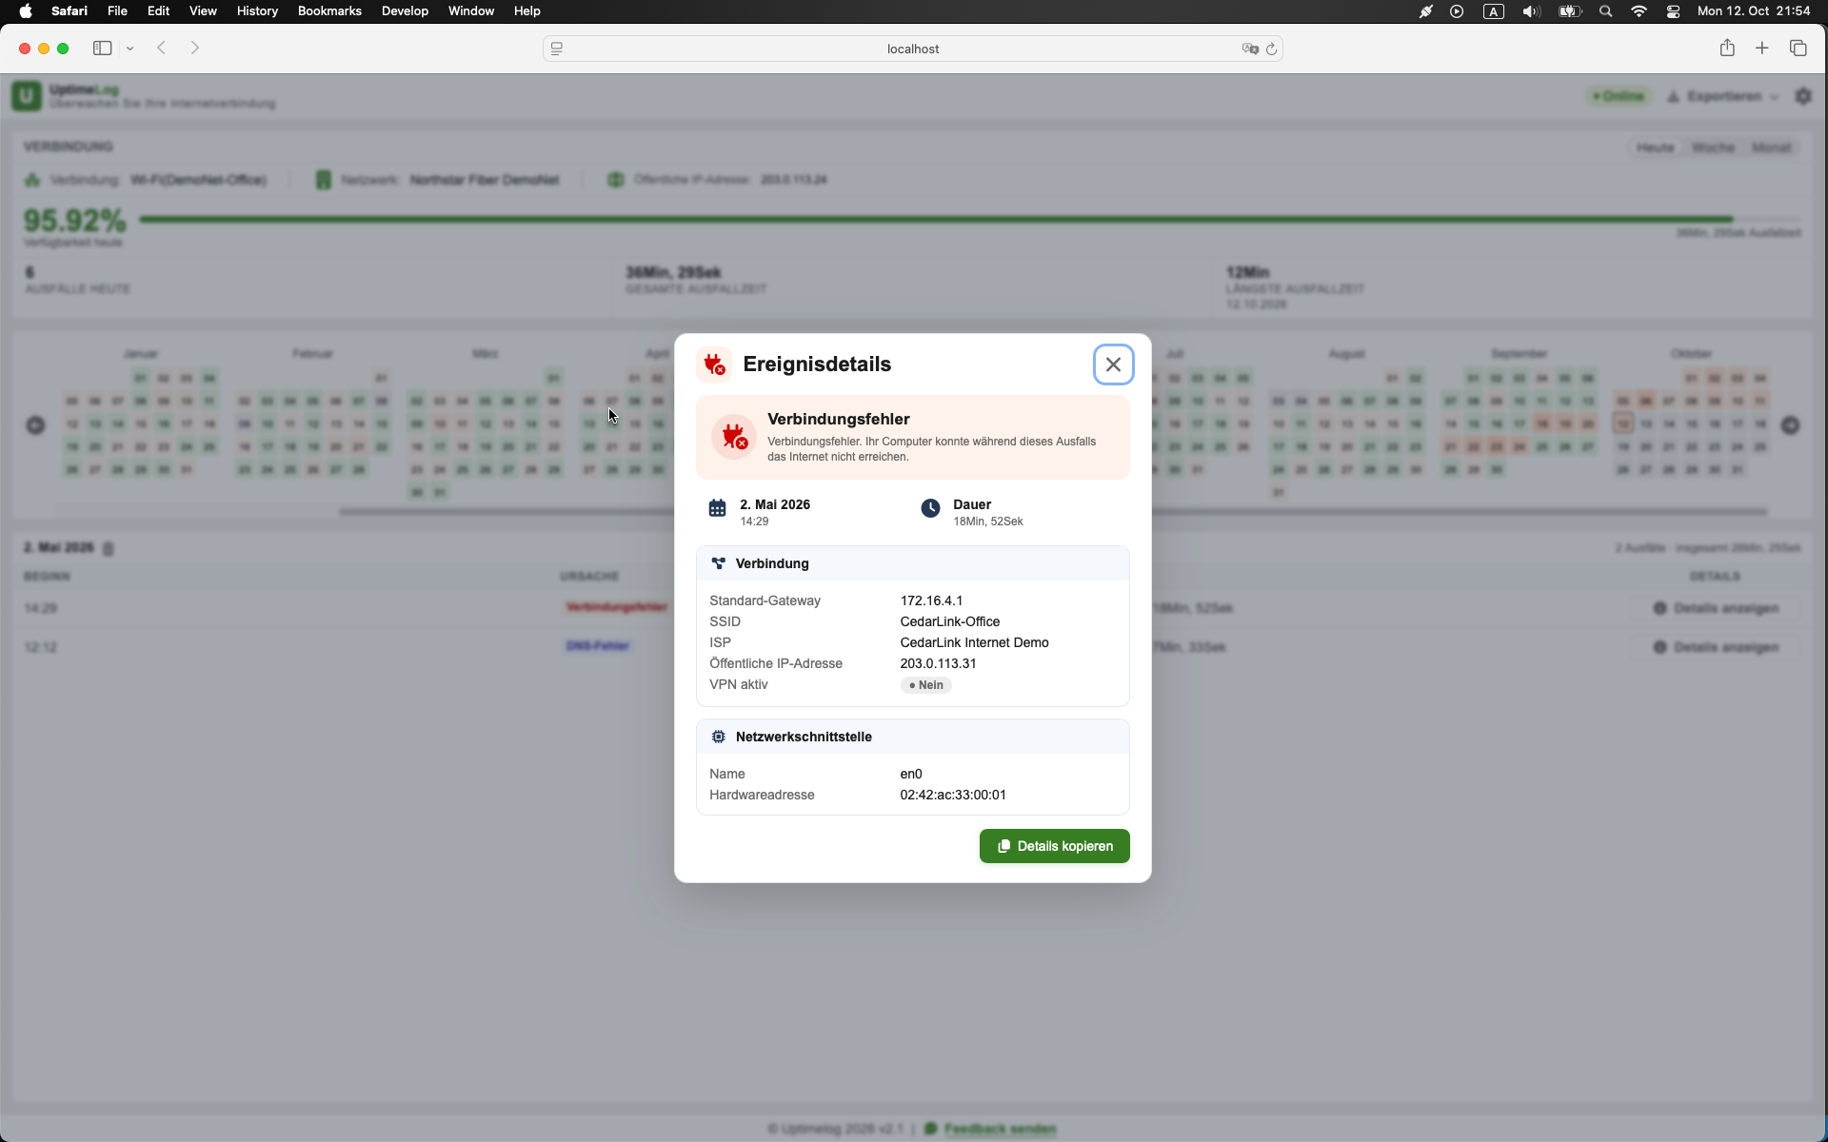Click the Wi-Fi icon in the menu bar

[x=1639, y=11]
